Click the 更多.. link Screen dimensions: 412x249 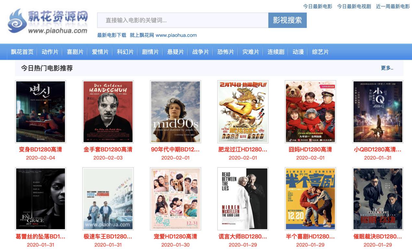pyautogui.click(x=387, y=68)
